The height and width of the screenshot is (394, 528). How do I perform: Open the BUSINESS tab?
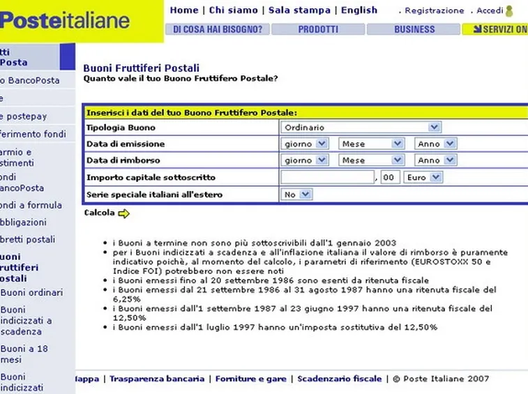pos(414,29)
